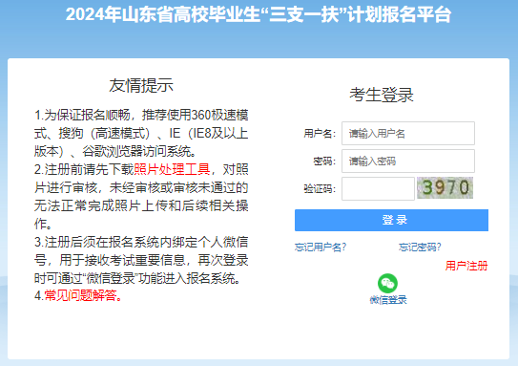Focus the 请输入密码 password field
The image size is (518, 366).
pyautogui.click(x=408, y=161)
